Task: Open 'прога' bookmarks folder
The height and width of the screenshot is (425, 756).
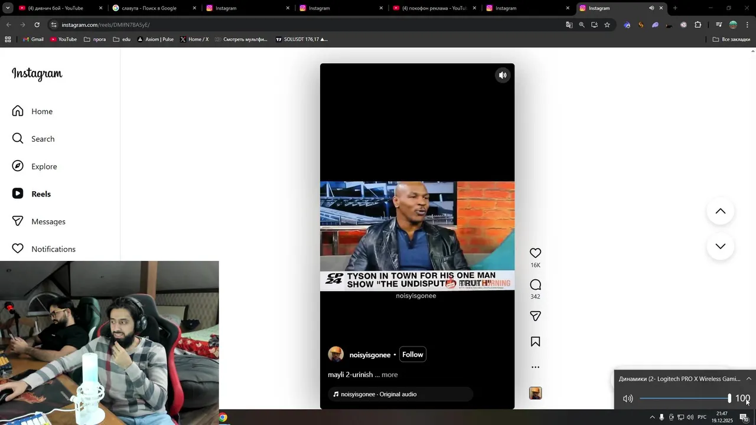Action: click(x=95, y=40)
